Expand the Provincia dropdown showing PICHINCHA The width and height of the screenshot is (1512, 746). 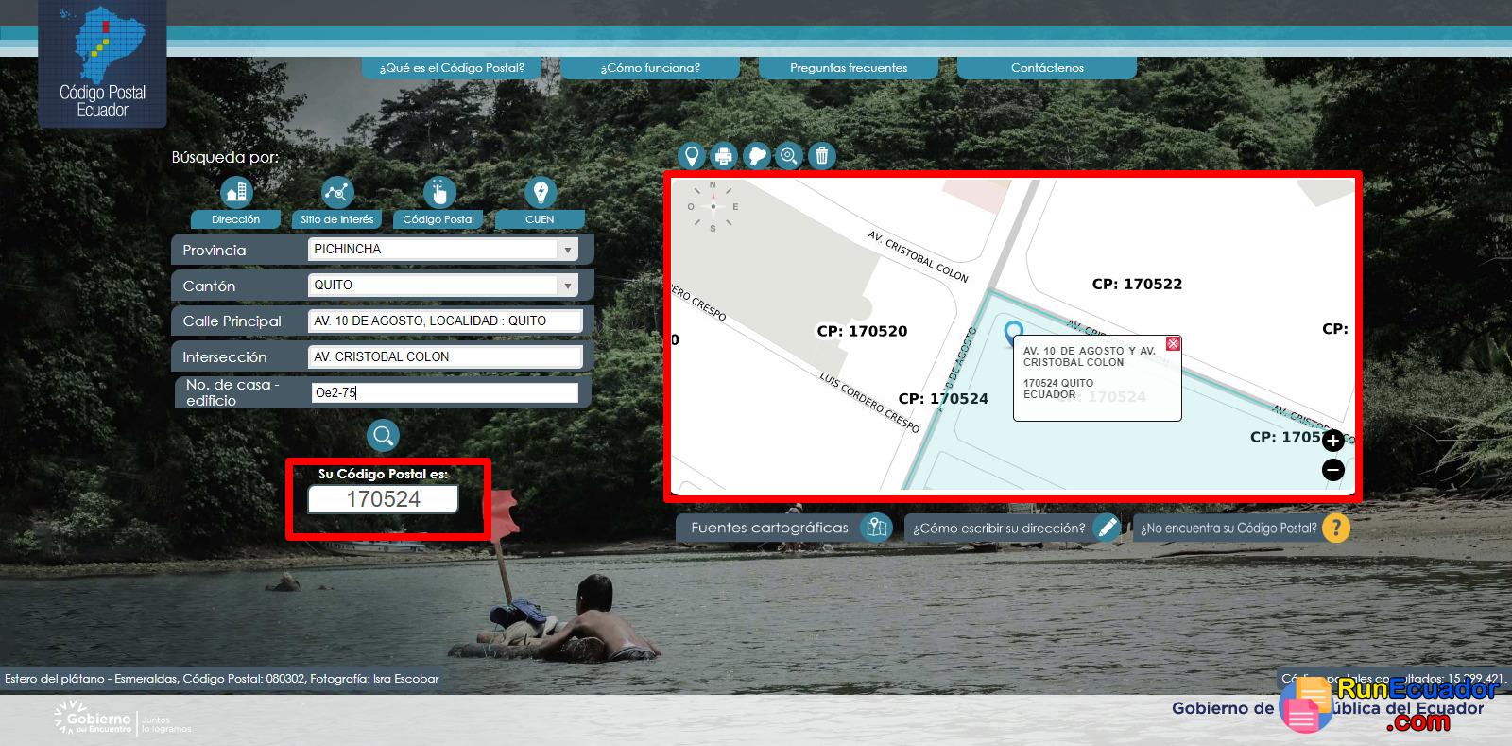click(567, 250)
